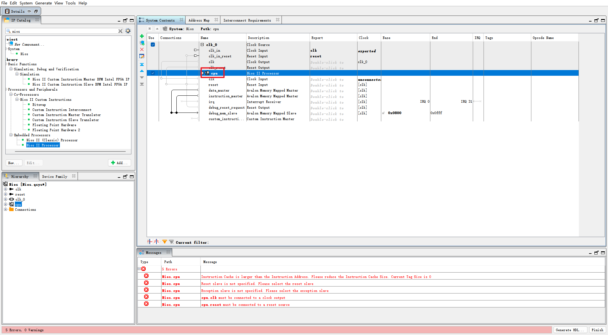The image size is (608, 335).
Task: Click the debug_mem_slave interface row
Action: pos(223,113)
